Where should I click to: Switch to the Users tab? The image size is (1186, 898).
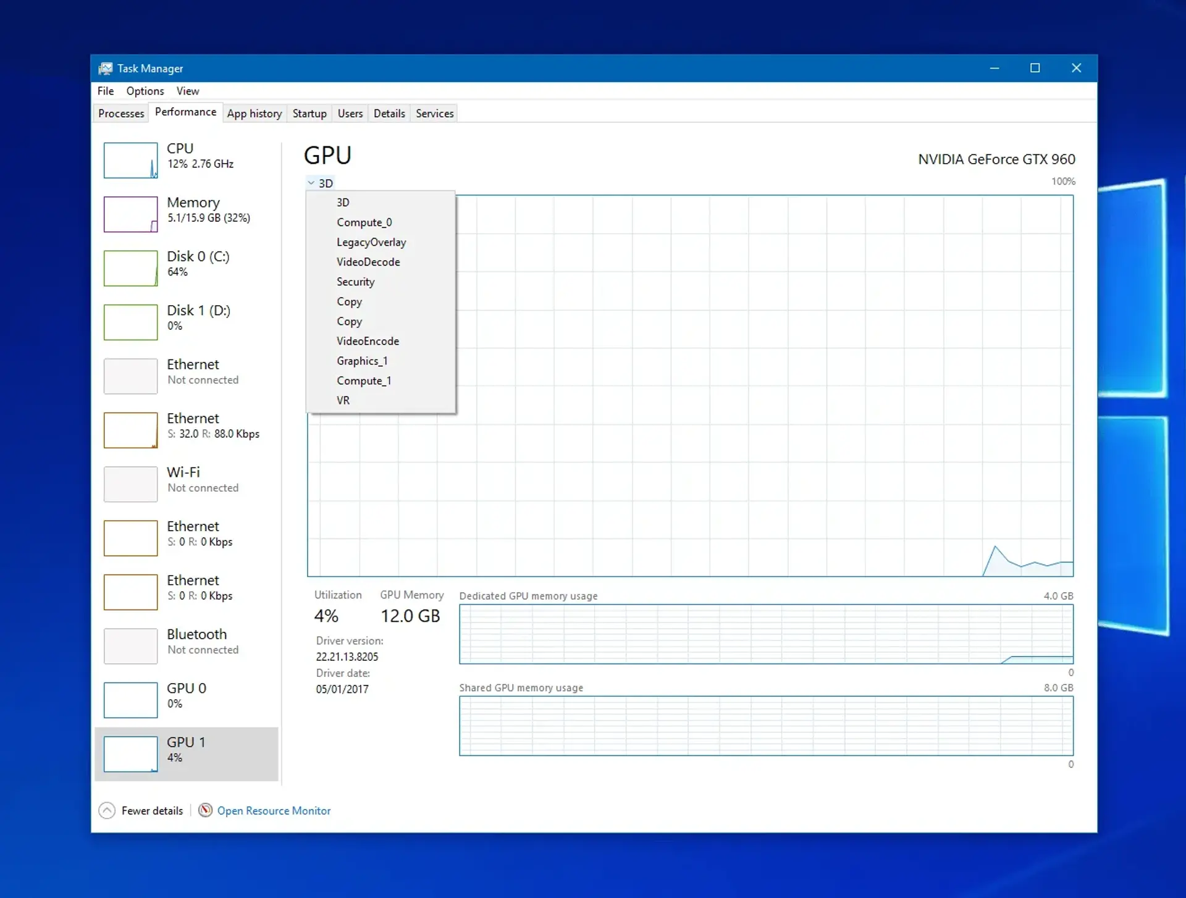[350, 113]
